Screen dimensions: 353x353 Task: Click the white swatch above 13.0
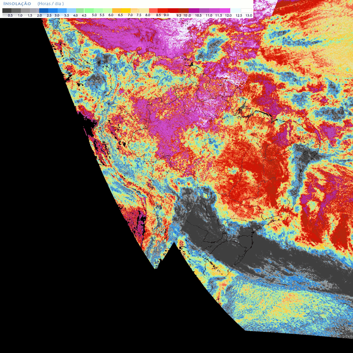[246, 11]
